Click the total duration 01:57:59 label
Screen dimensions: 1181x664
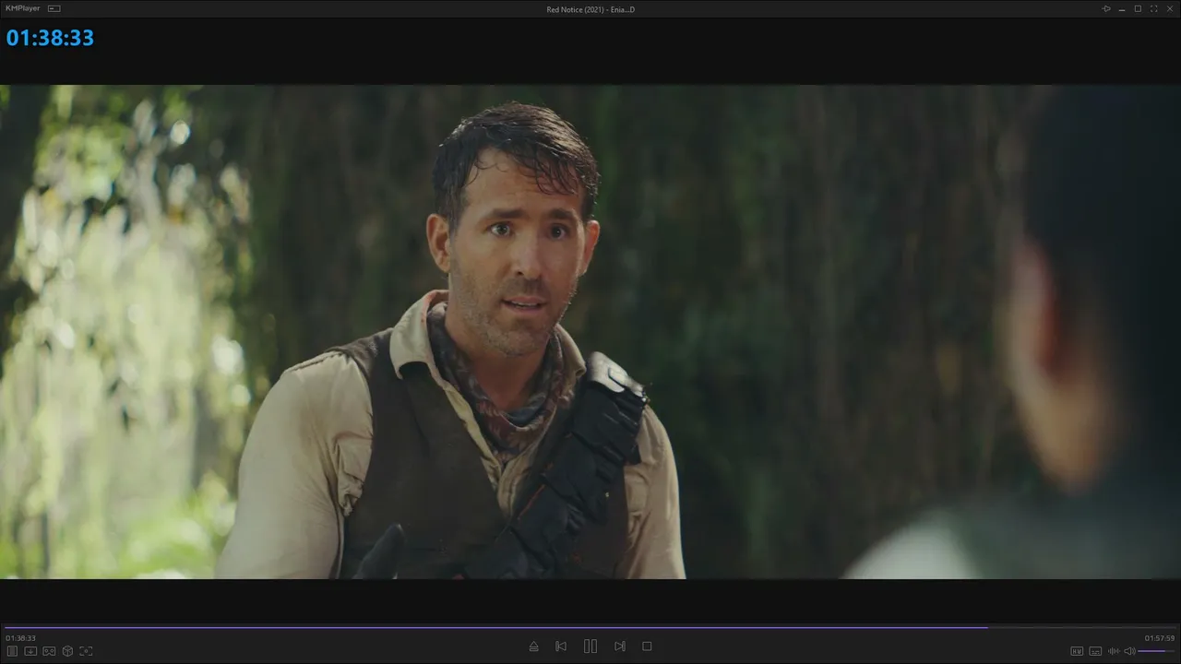(1160, 638)
